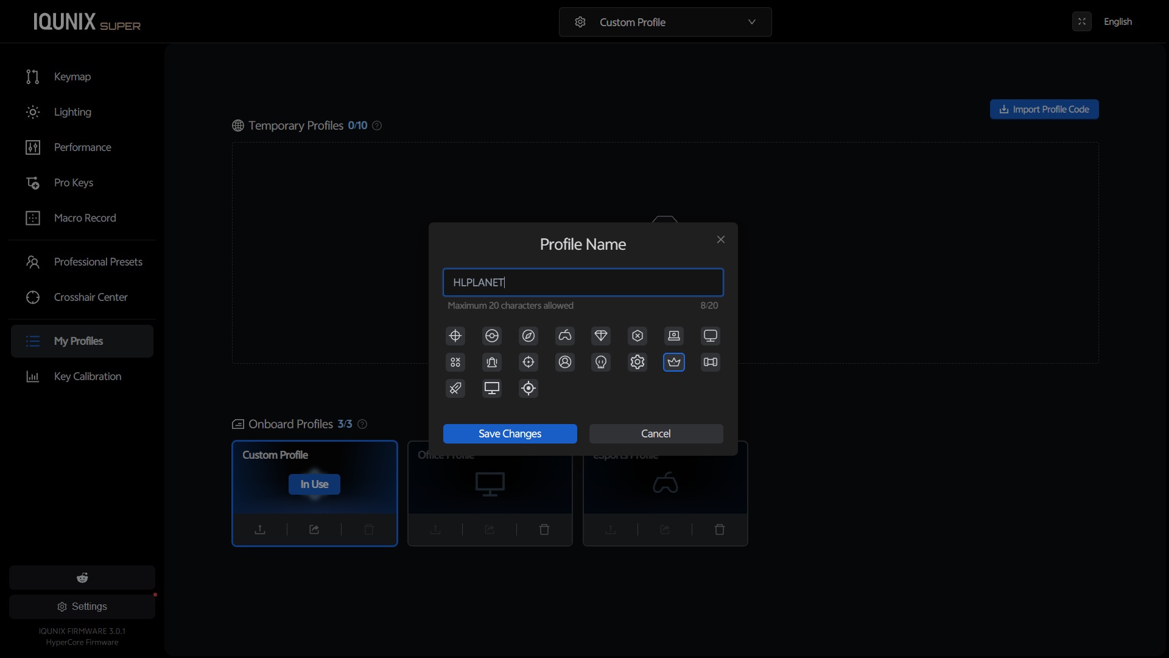
Task: Toggle fullscreen icon near English
Action: (1082, 21)
